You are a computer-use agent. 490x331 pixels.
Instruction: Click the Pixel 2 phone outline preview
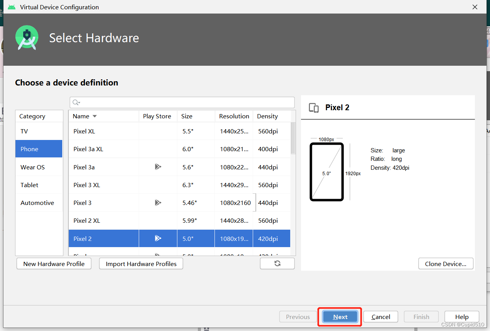point(327,172)
